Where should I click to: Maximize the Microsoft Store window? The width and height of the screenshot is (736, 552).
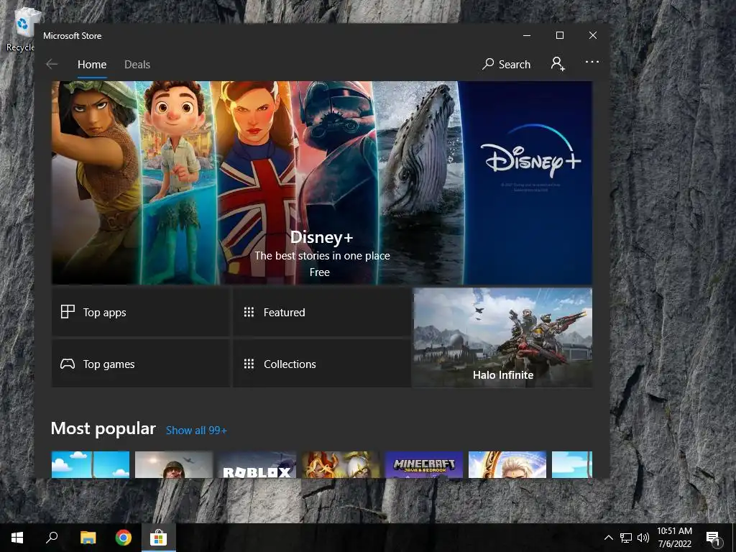(559, 36)
